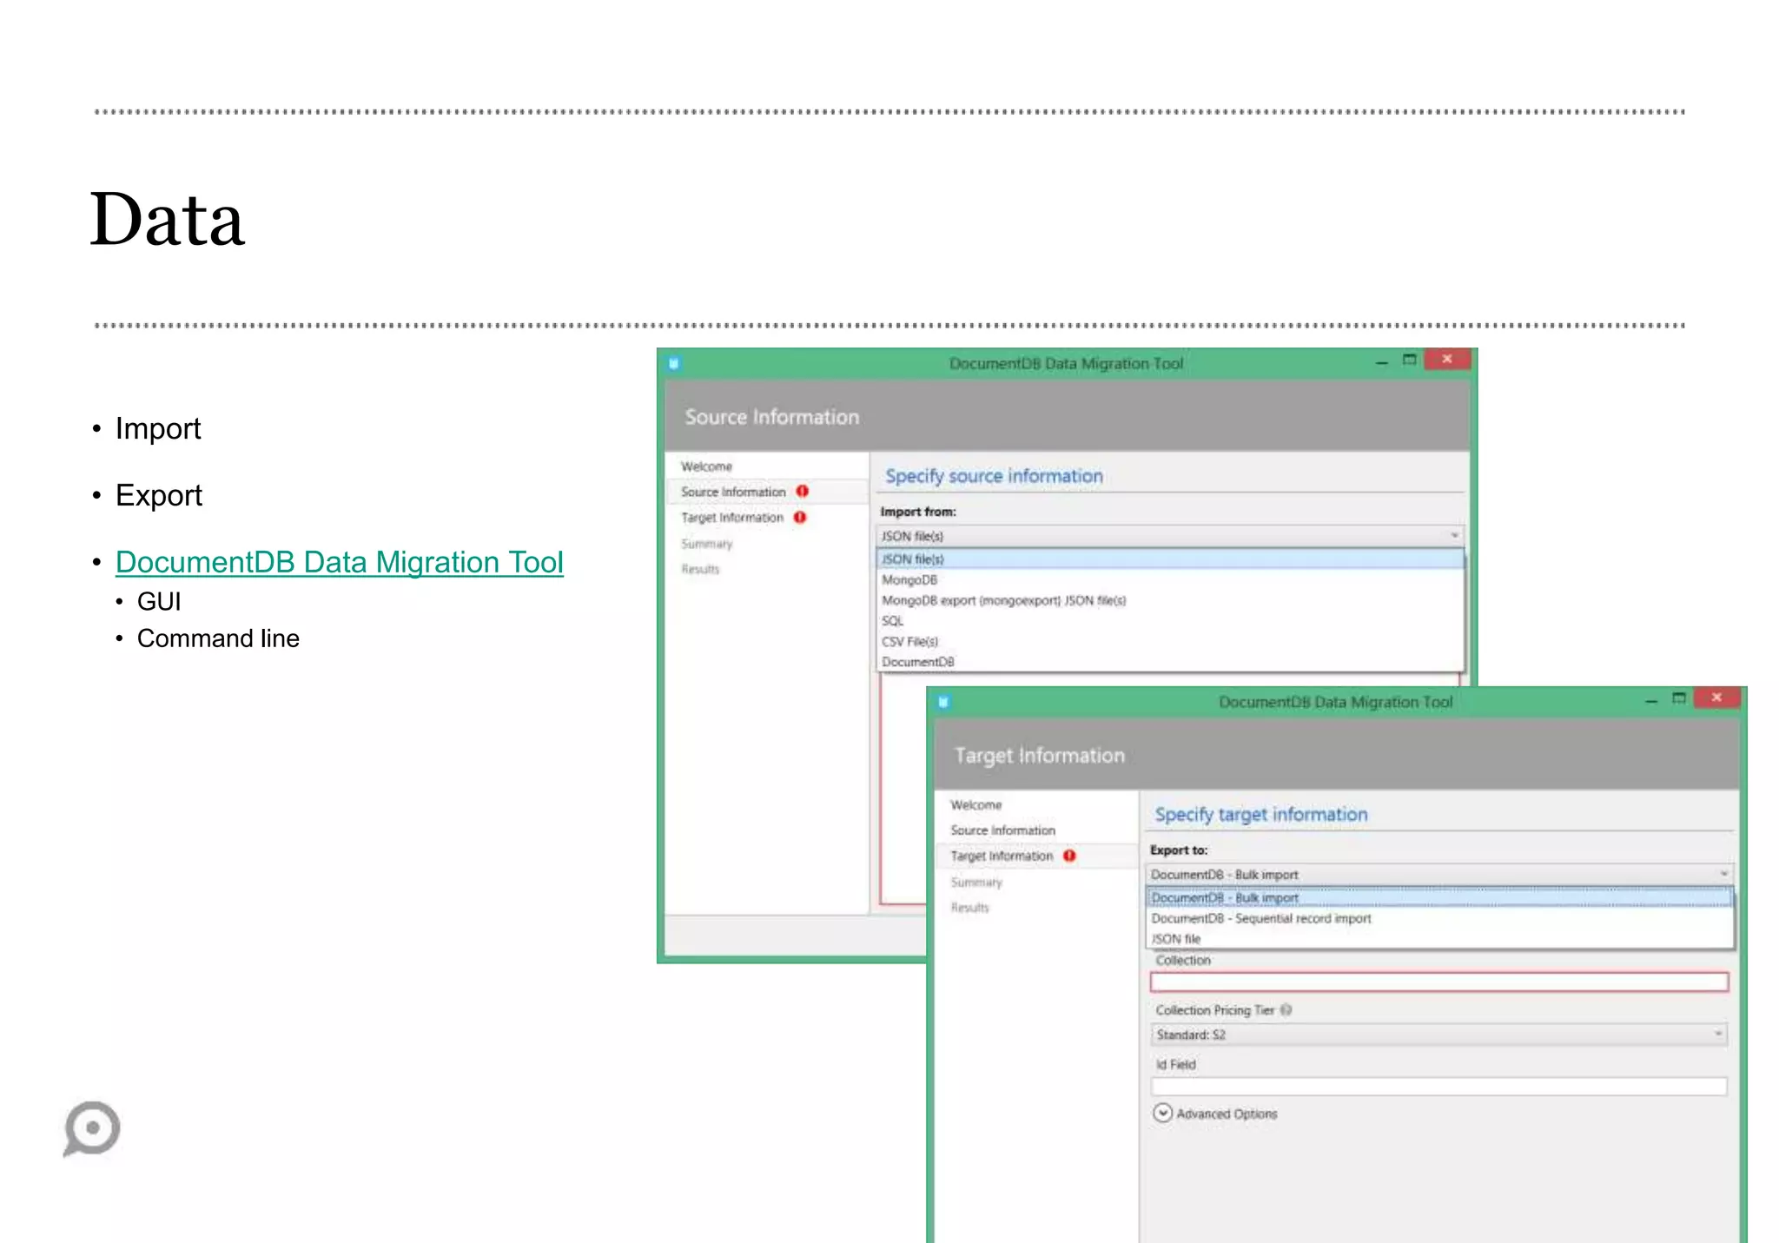This screenshot has width=1779, height=1243.
Task: Go to Welcome step in target window
Action: pyautogui.click(x=975, y=805)
